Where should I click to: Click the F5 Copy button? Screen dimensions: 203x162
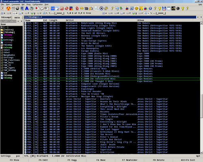tap(72, 160)
